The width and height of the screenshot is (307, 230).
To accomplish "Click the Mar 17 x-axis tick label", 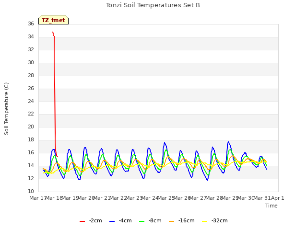I will tap(37, 198).
